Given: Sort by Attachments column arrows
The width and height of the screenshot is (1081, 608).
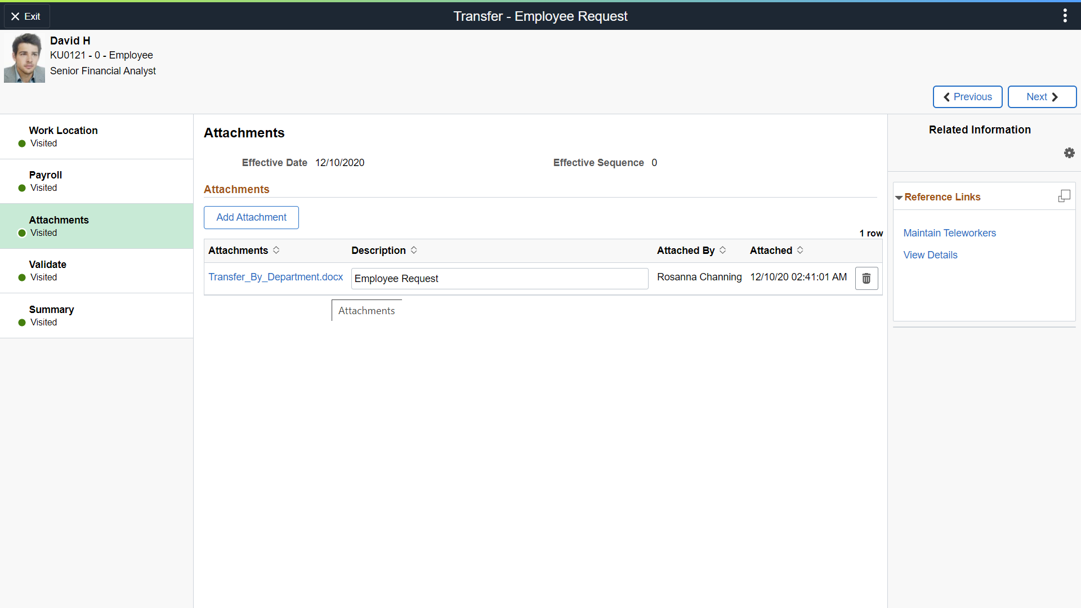Looking at the screenshot, I should pos(276,250).
